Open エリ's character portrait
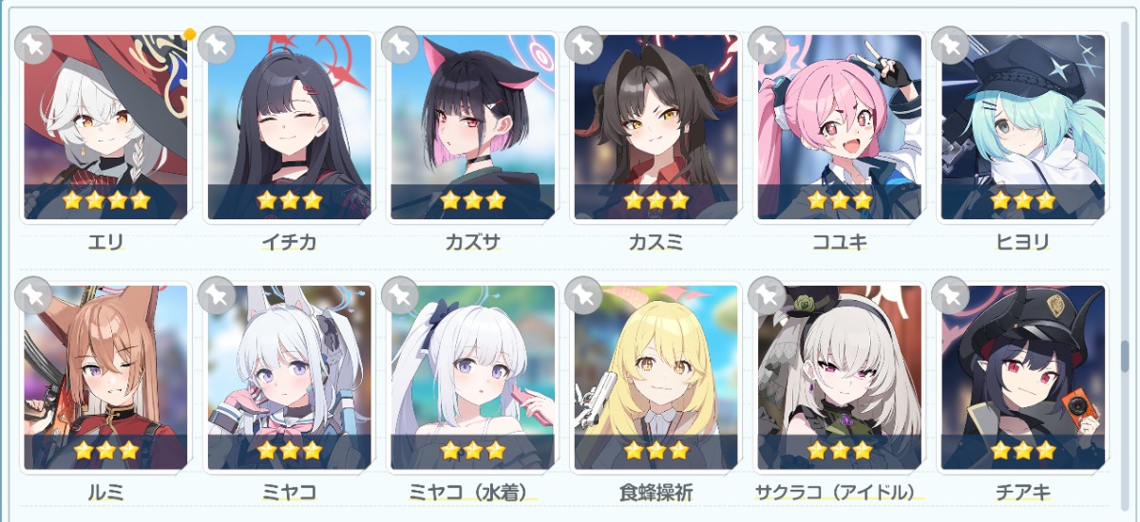The height and width of the screenshot is (522, 1140). (105, 127)
